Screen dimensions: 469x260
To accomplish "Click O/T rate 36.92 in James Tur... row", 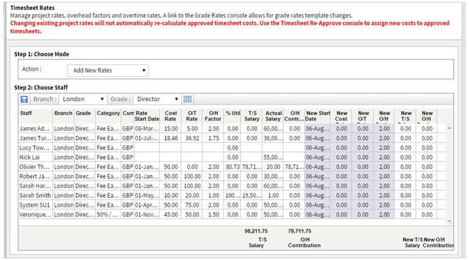I will coord(192,138).
